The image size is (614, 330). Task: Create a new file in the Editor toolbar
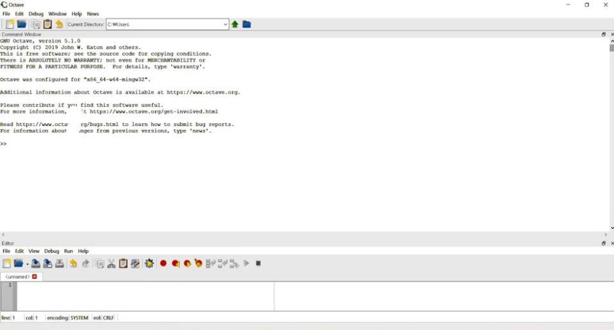pos(7,264)
